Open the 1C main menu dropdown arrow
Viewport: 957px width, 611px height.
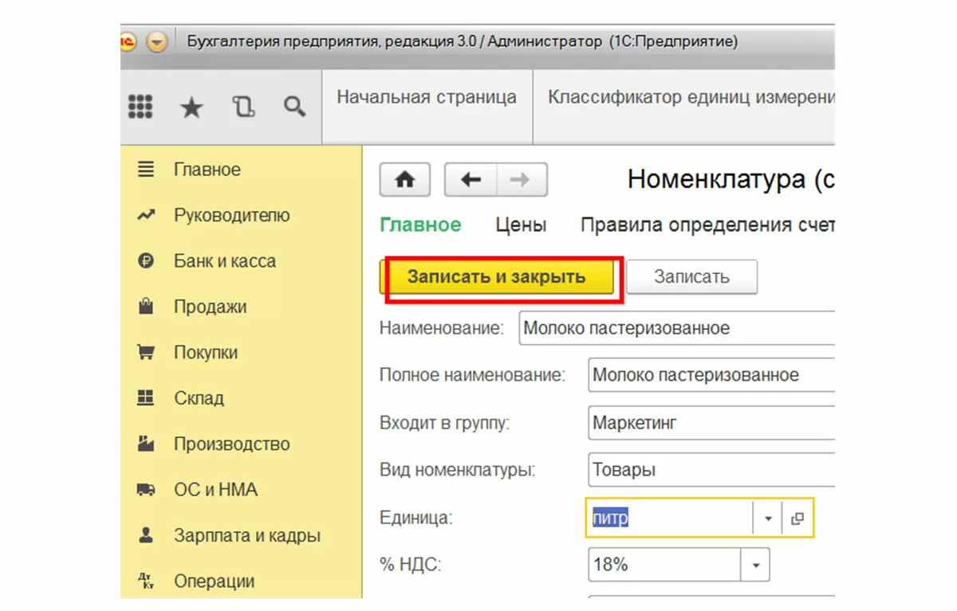tap(157, 42)
